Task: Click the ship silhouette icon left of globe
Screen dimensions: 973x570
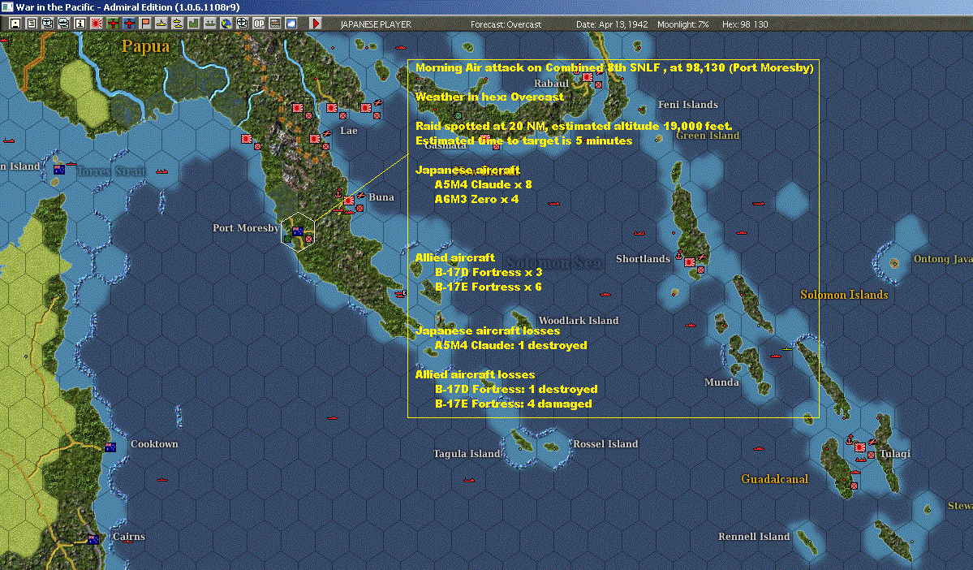Action: tap(209, 24)
